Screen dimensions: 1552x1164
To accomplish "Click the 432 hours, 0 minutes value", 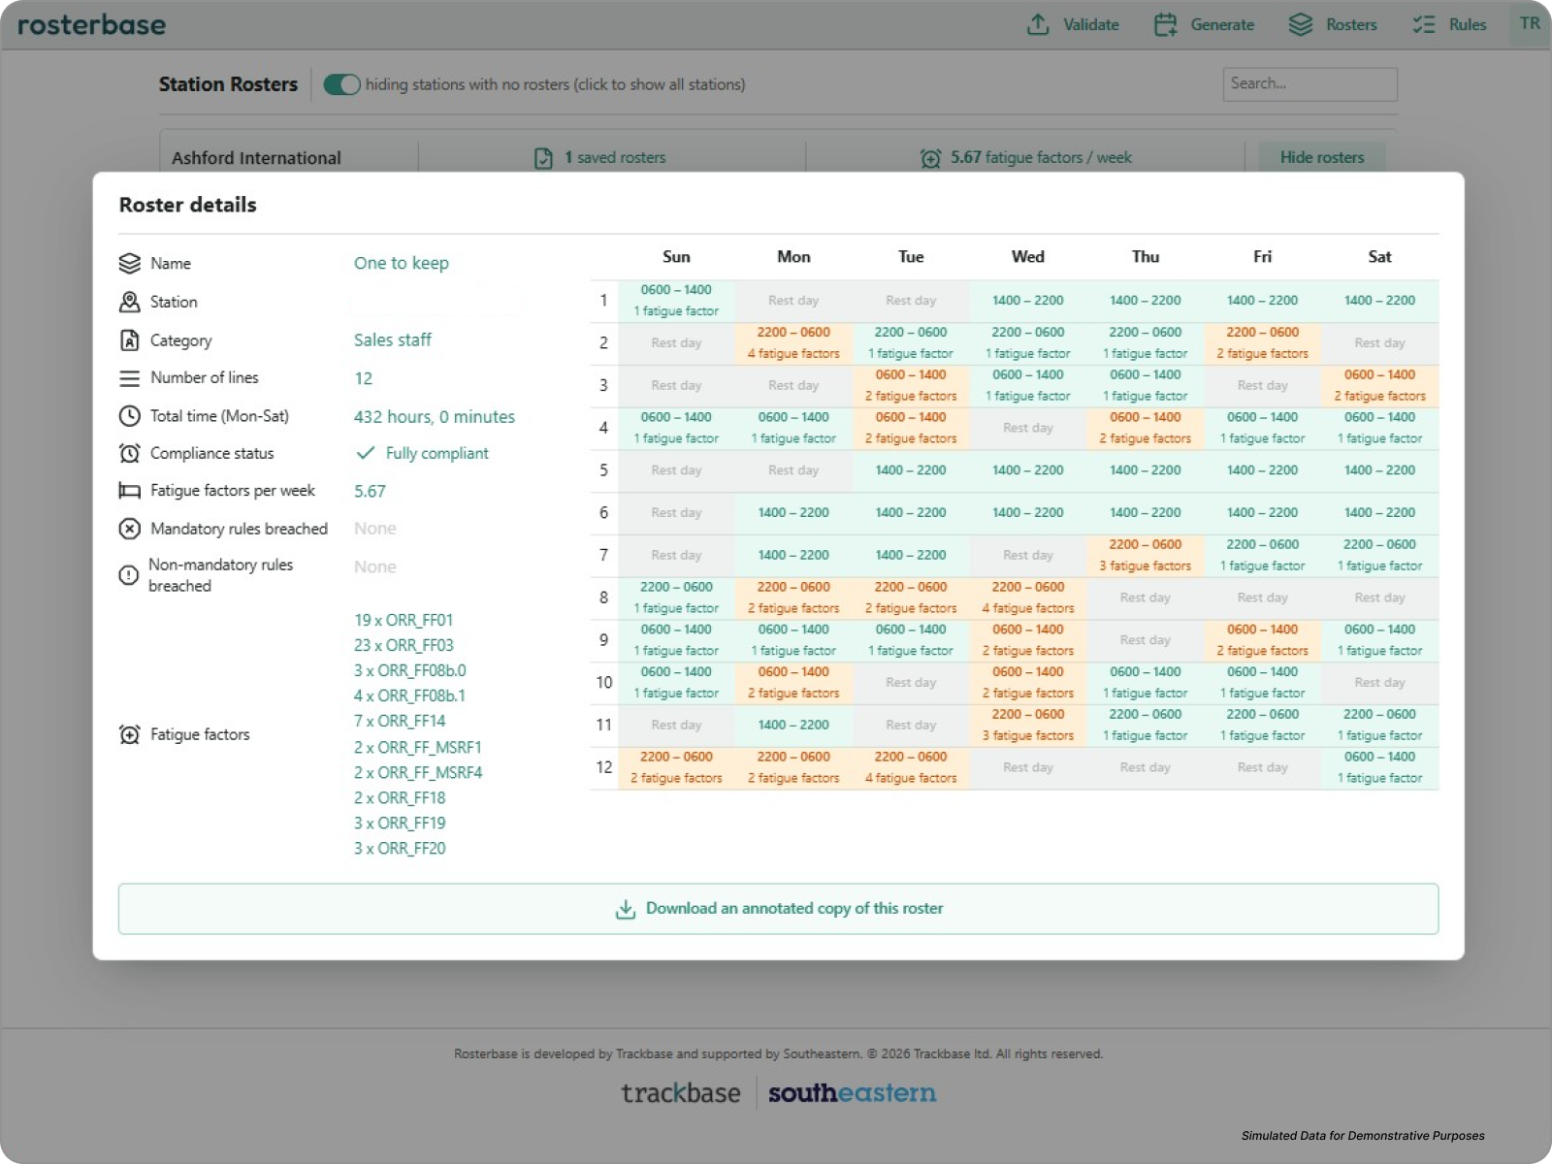I will pos(435,417).
